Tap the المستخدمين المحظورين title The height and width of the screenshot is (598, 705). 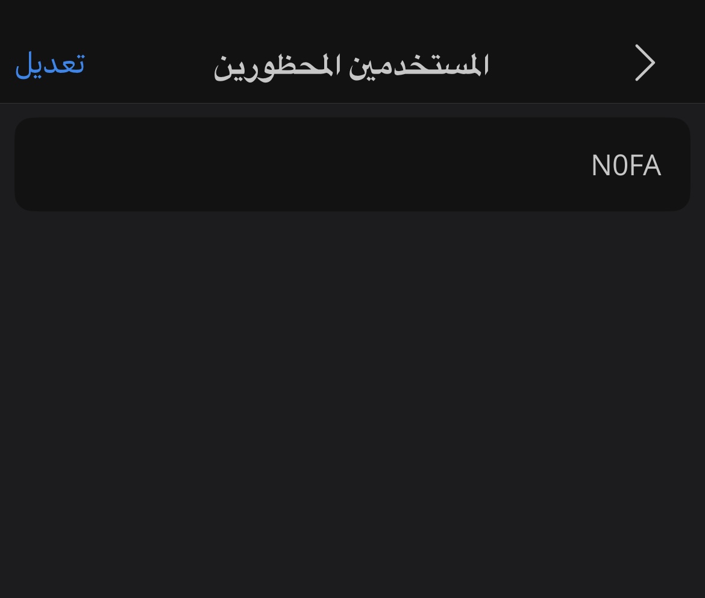point(351,65)
